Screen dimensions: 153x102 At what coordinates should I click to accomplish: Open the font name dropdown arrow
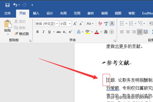tap(57, 24)
